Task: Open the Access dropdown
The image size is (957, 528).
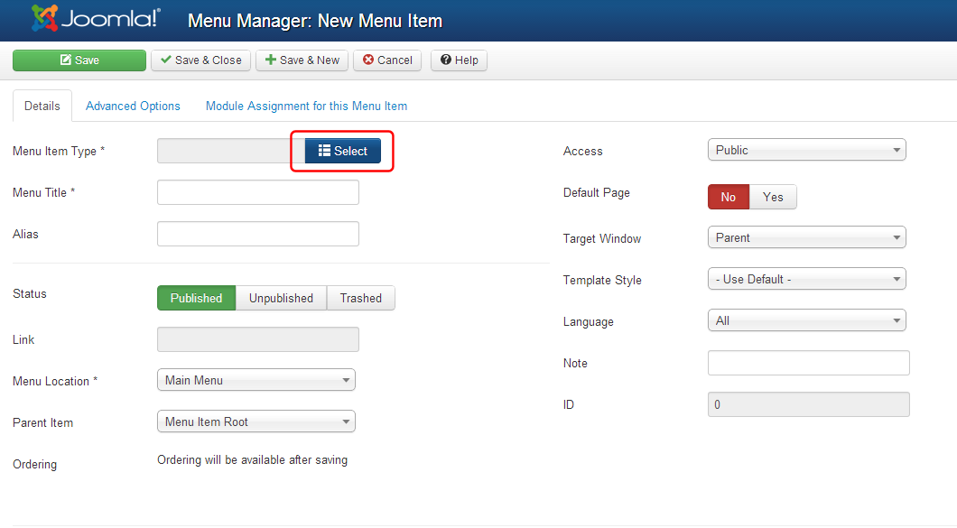Action: 806,151
